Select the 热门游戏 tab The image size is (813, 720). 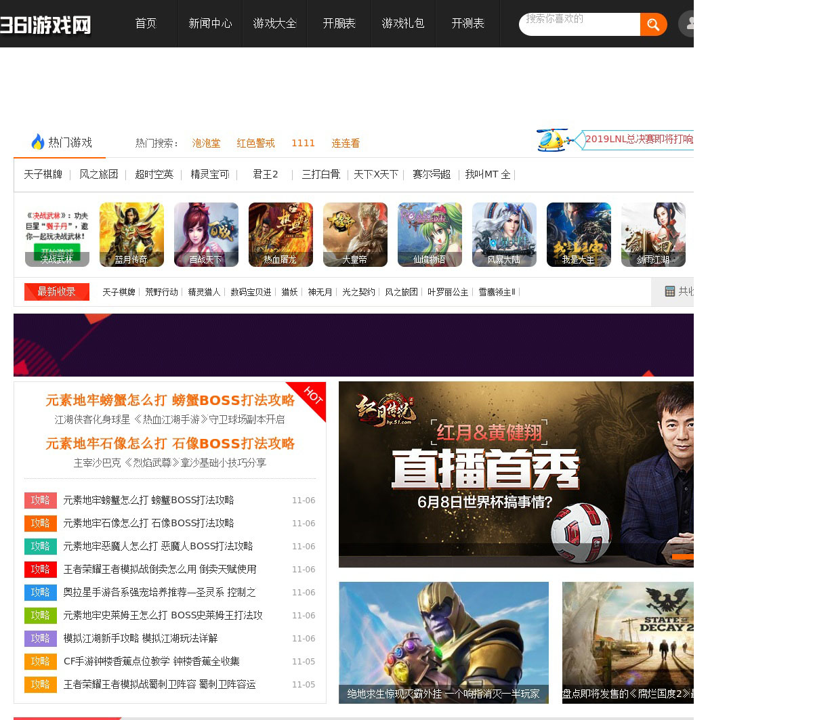[x=61, y=142]
